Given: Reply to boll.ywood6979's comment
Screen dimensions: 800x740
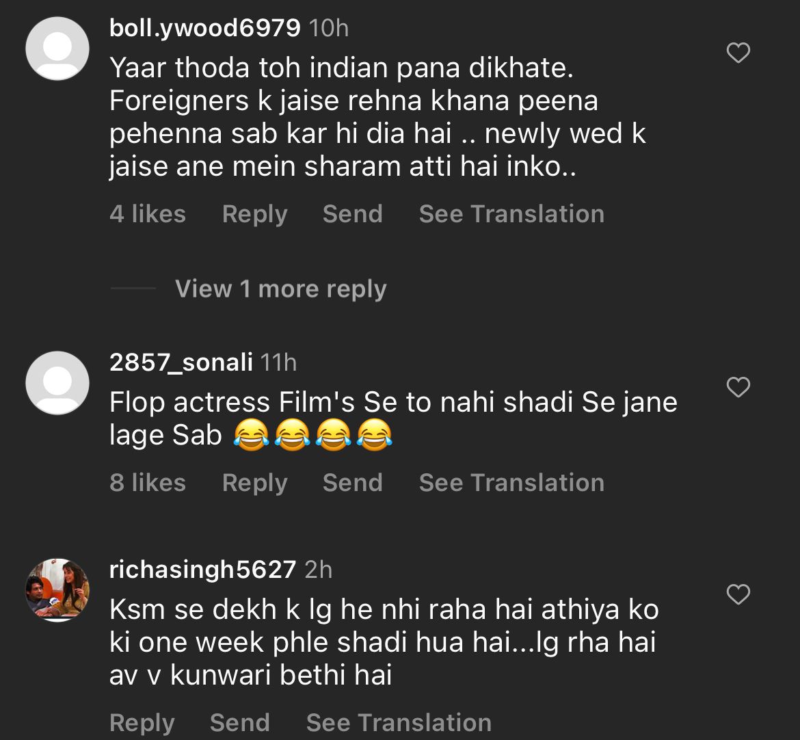Looking at the screenshot, I should click(254, 214).
